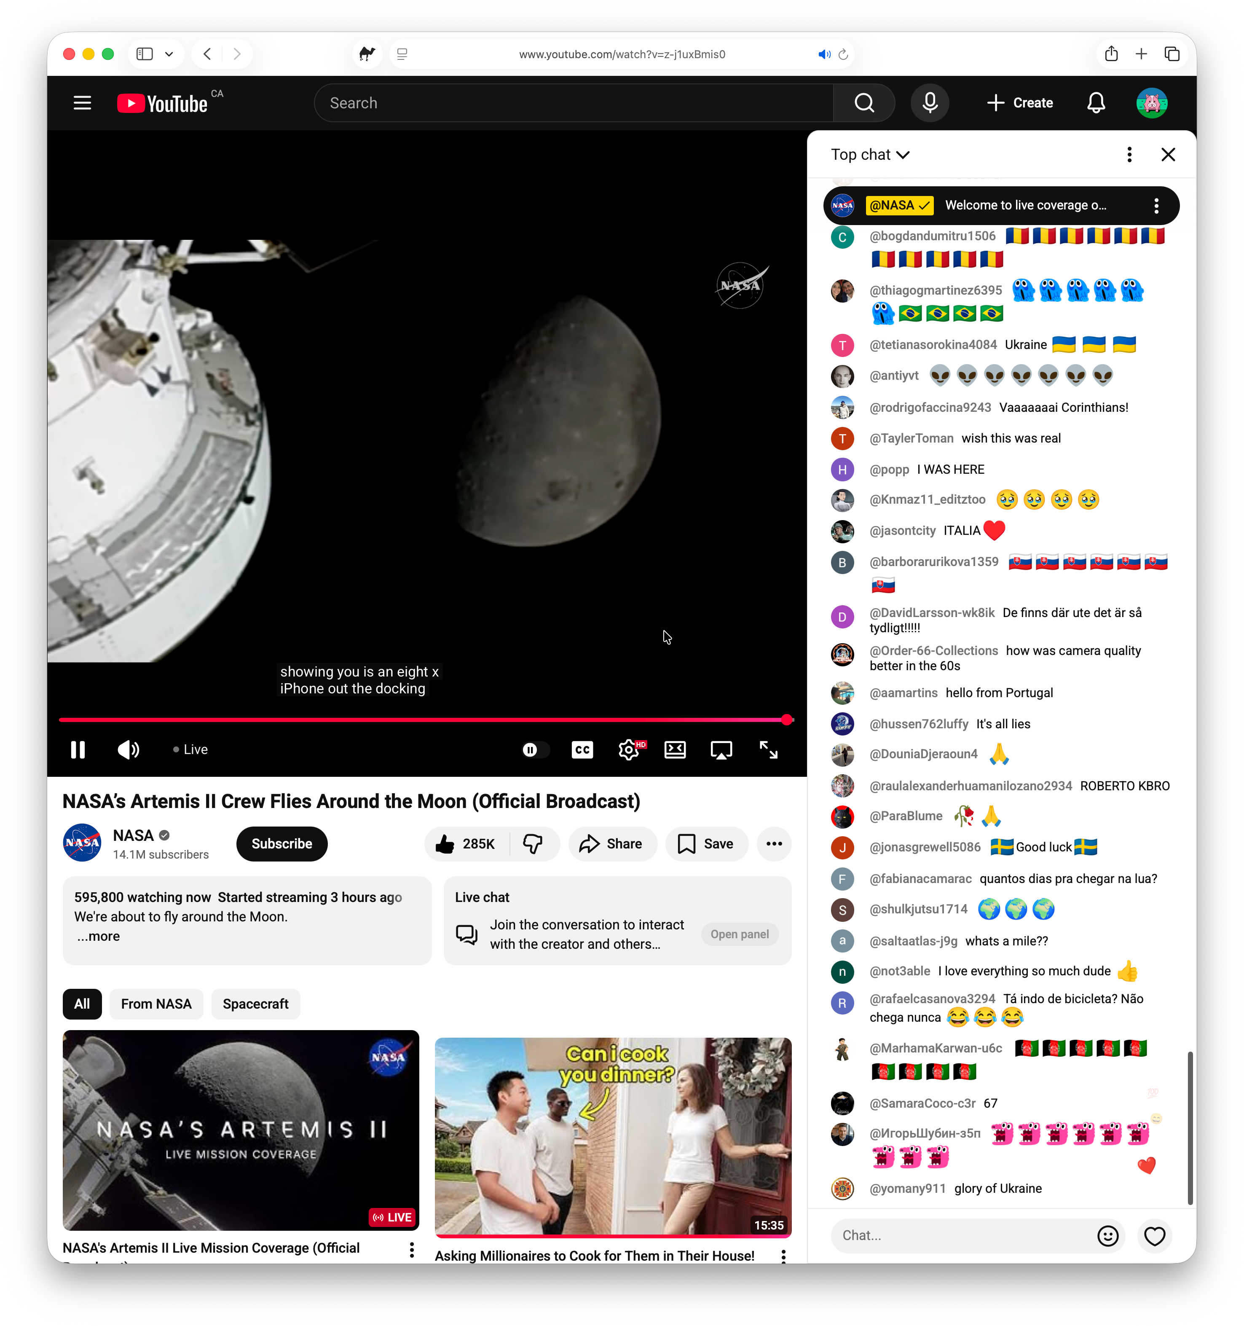Open the YouTube hamburger guide menu
Screen dimensions: 1244x1326
pyautogui.click(x=82, y=103)
